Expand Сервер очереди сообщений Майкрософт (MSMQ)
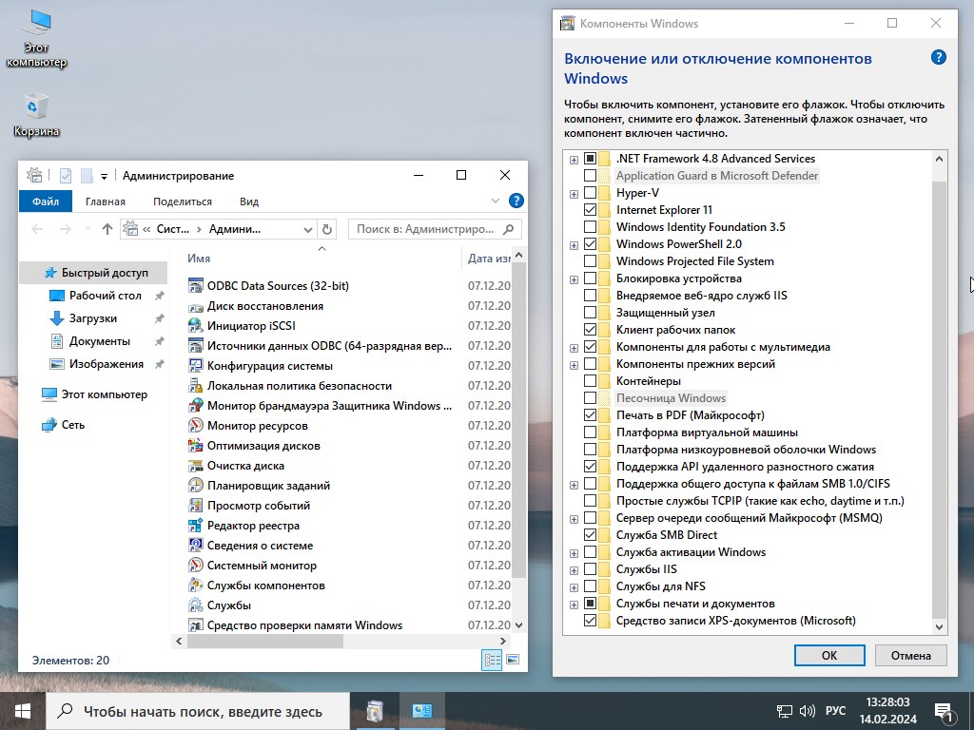 click(574, 519)
